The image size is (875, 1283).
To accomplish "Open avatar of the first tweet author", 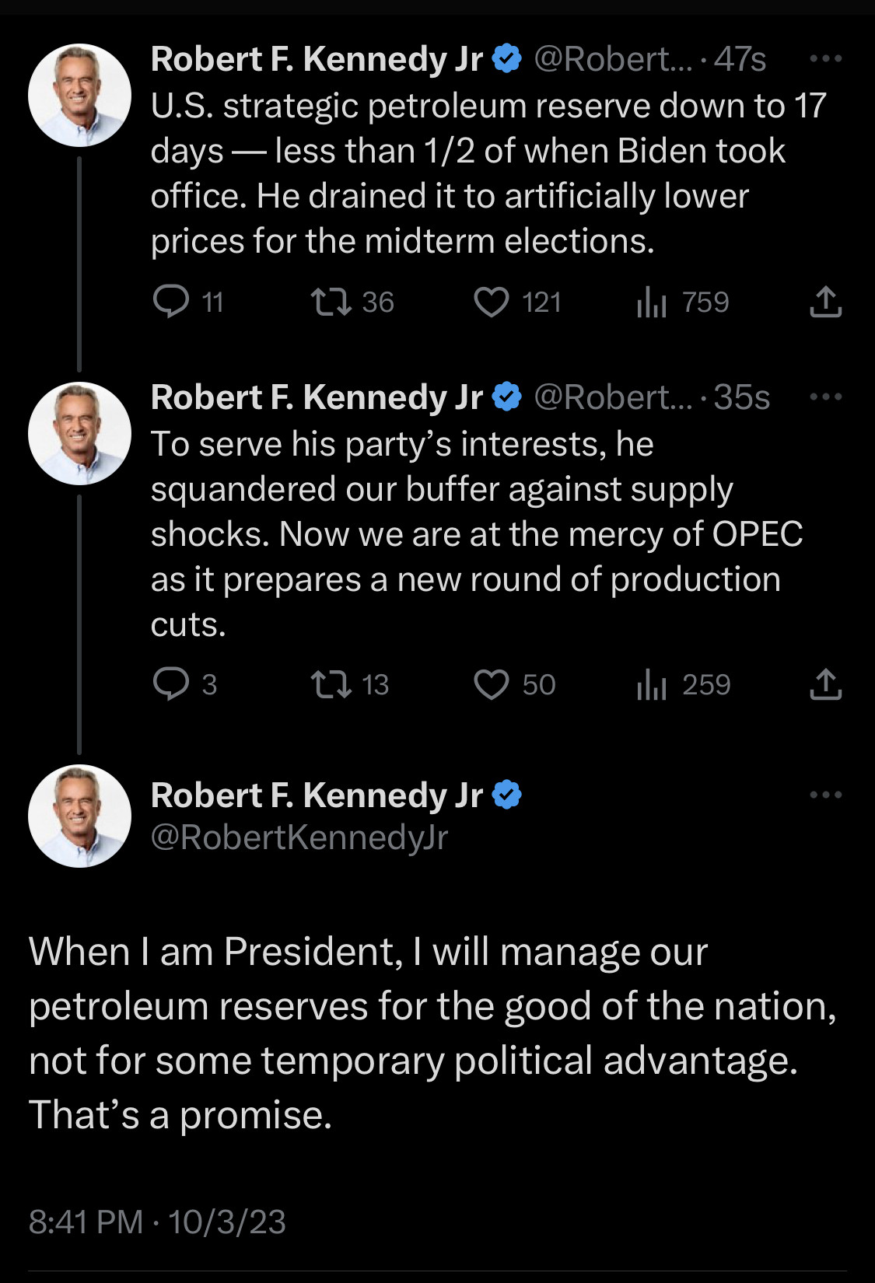I will (79, 95).
